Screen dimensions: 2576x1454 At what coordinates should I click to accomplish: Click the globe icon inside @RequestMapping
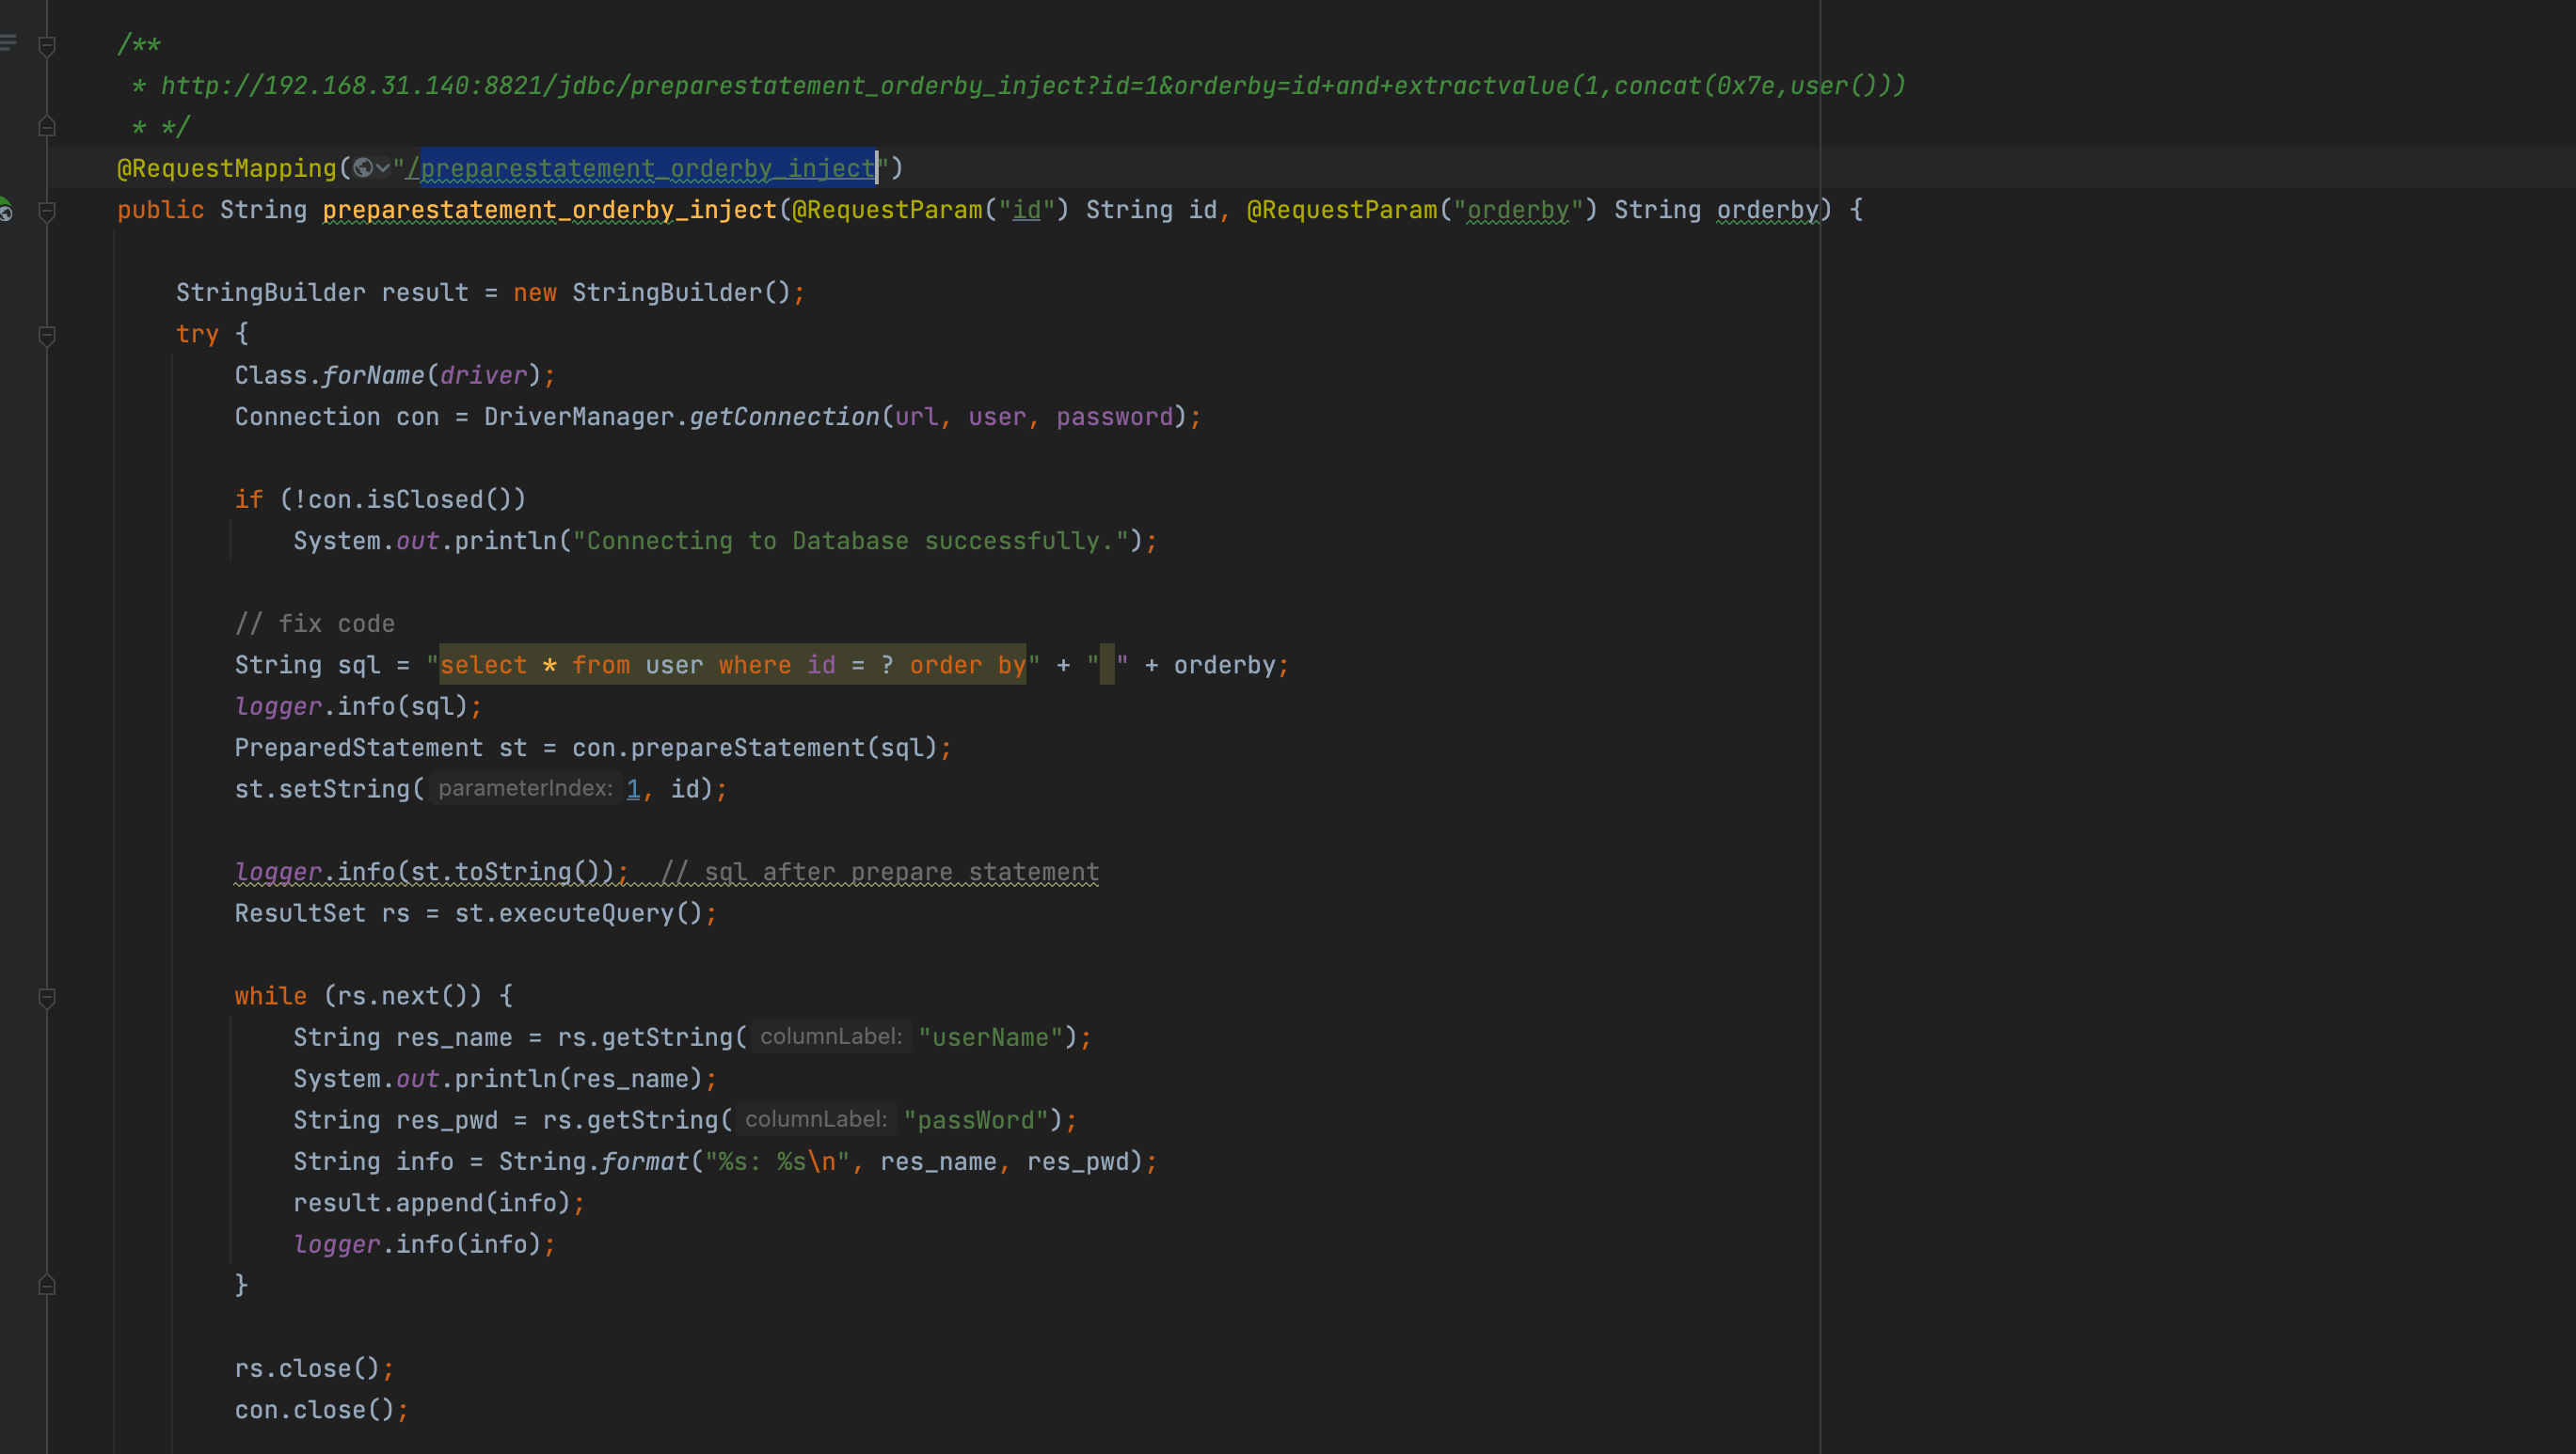pyautogui.click(x=363, y=168)
